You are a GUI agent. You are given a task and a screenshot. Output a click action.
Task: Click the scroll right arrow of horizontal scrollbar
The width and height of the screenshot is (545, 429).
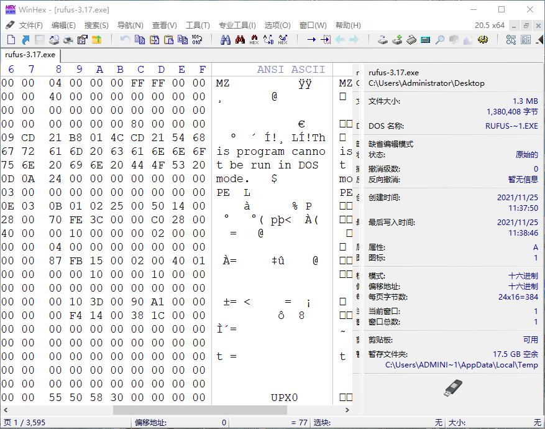pos(347,410)
